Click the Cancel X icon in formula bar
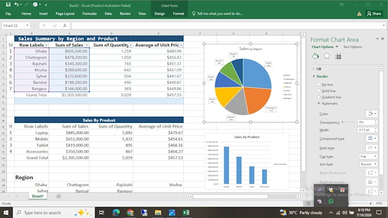 pyautogui.click(x=45, y=26)
